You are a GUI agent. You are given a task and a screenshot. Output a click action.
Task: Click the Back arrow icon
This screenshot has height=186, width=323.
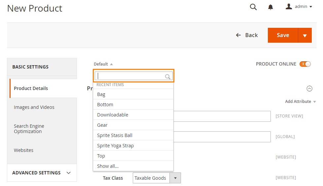[238, 35]
